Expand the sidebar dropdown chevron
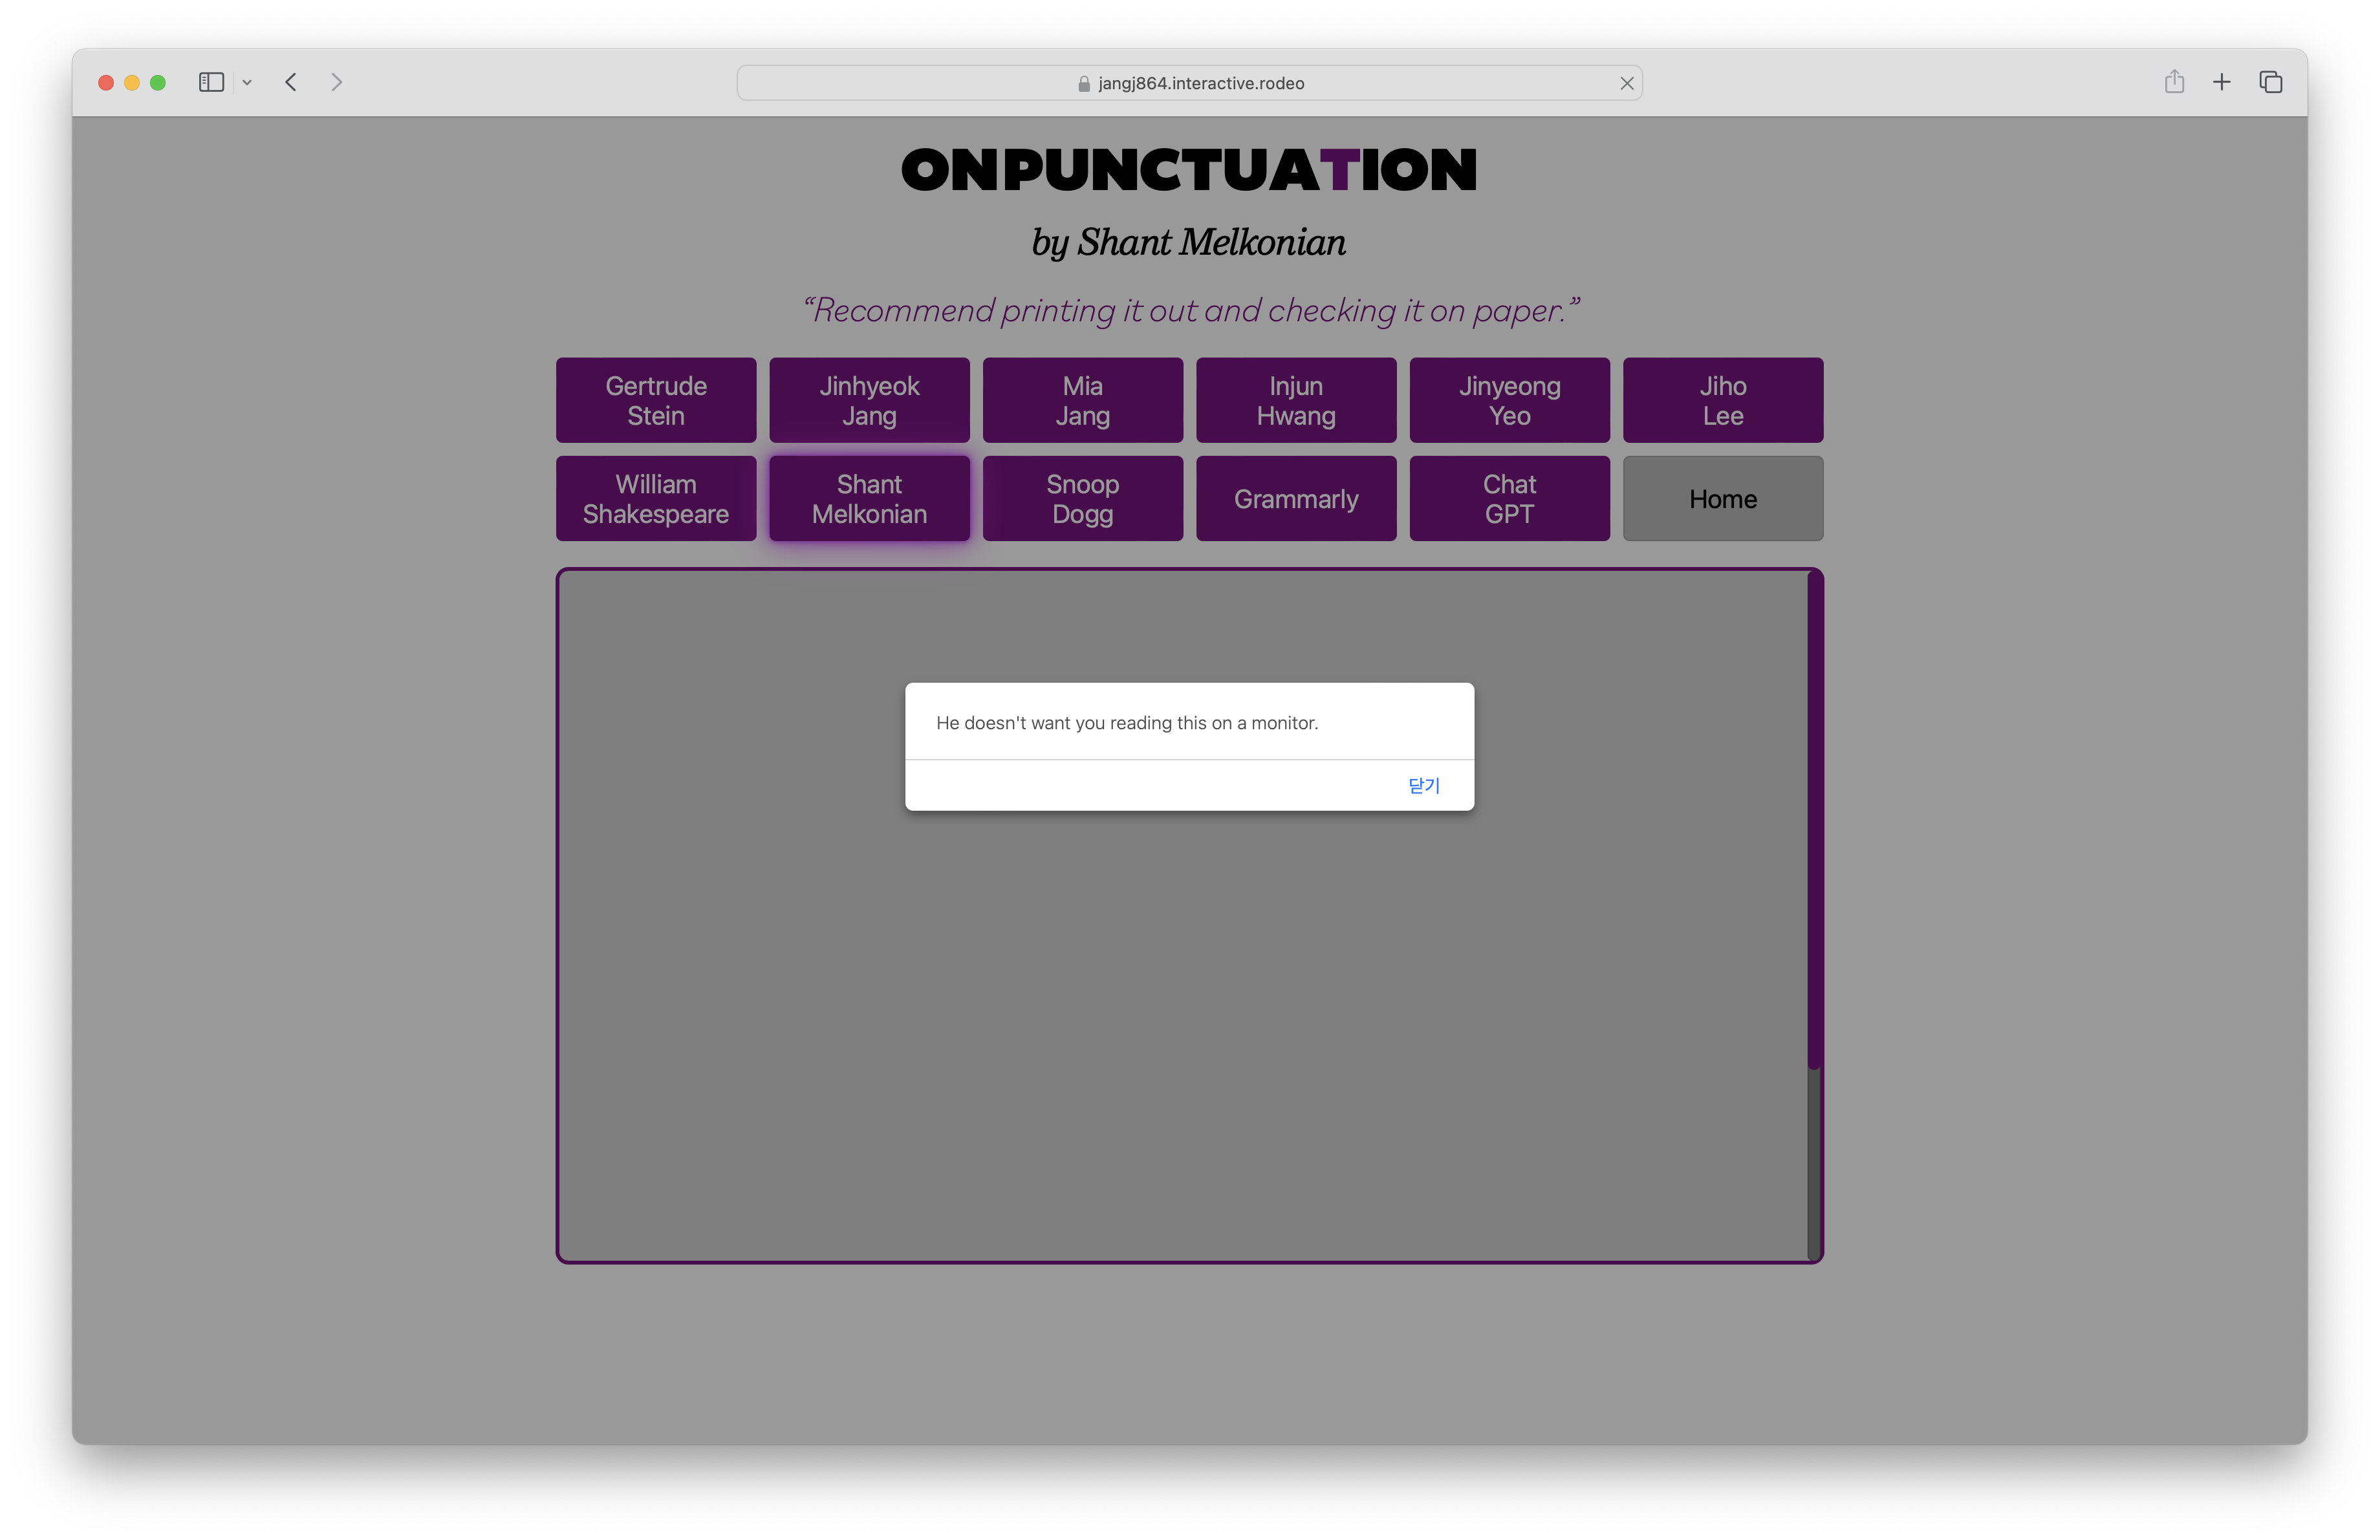This screenshot has height=1540, width=2380. coord(247,83)
